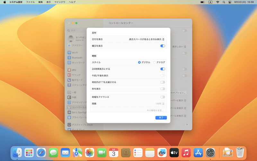Open Finder from the Dock
Screen dimensions: 257x161
(17, 153)
